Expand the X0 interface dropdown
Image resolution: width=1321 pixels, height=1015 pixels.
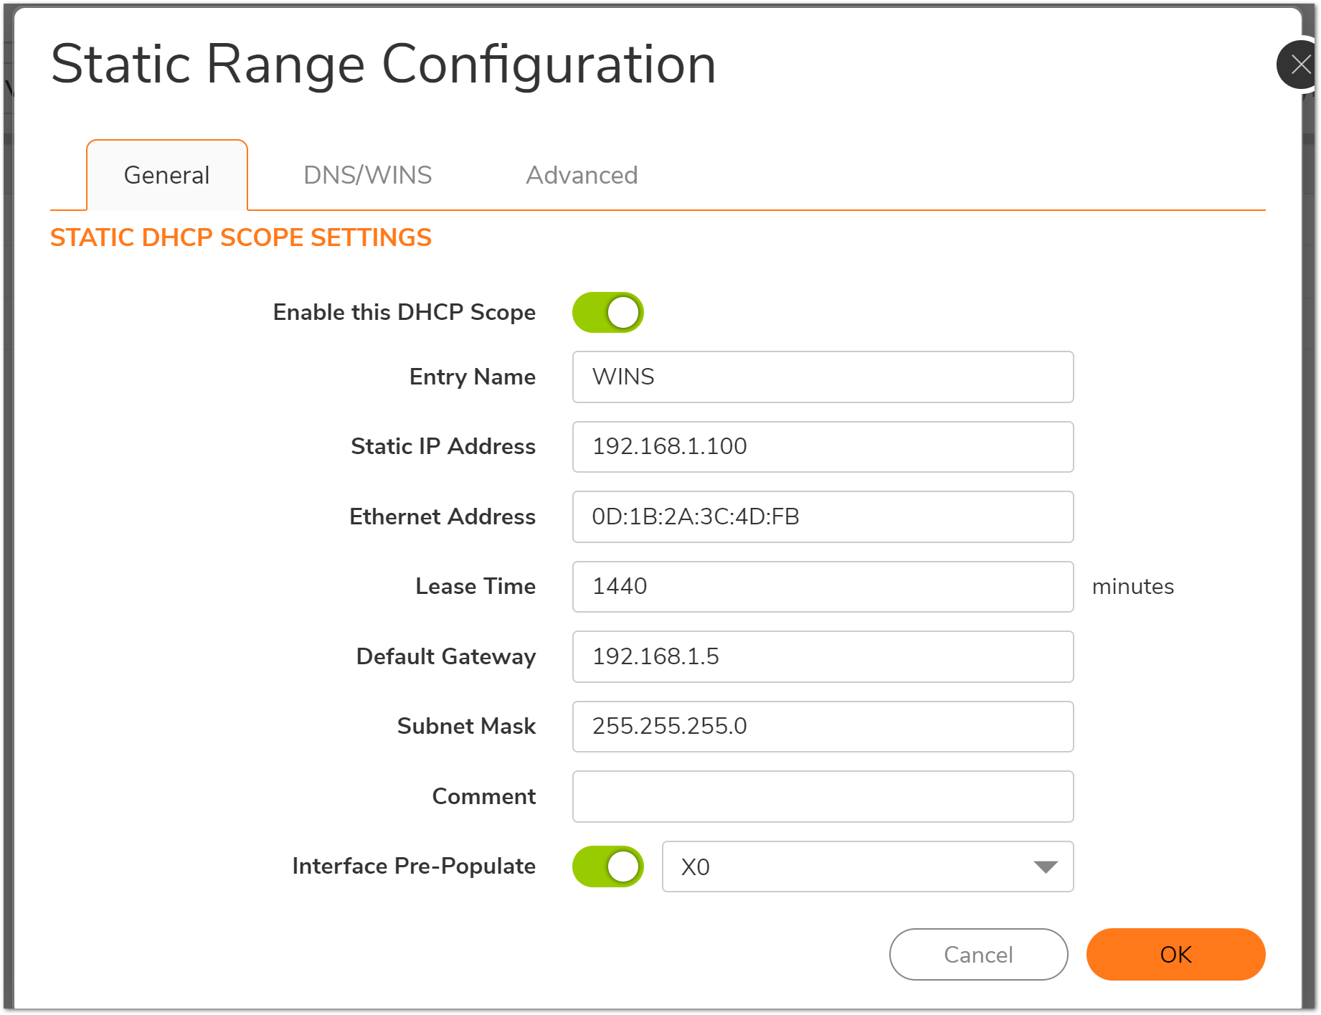[867, 867]
